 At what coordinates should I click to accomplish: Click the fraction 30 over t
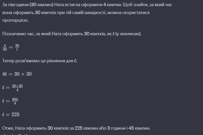(x=17, y=47)
